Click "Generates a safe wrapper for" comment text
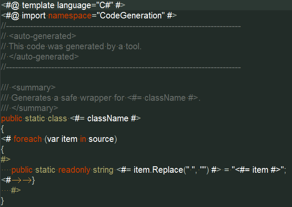The image size is (292, 207). (68, 98)
